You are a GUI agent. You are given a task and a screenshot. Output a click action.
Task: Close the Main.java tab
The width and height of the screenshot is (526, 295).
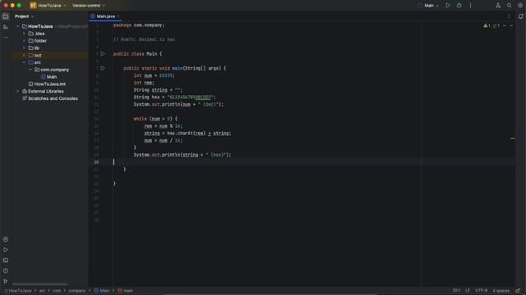click(x=118, y=16)
